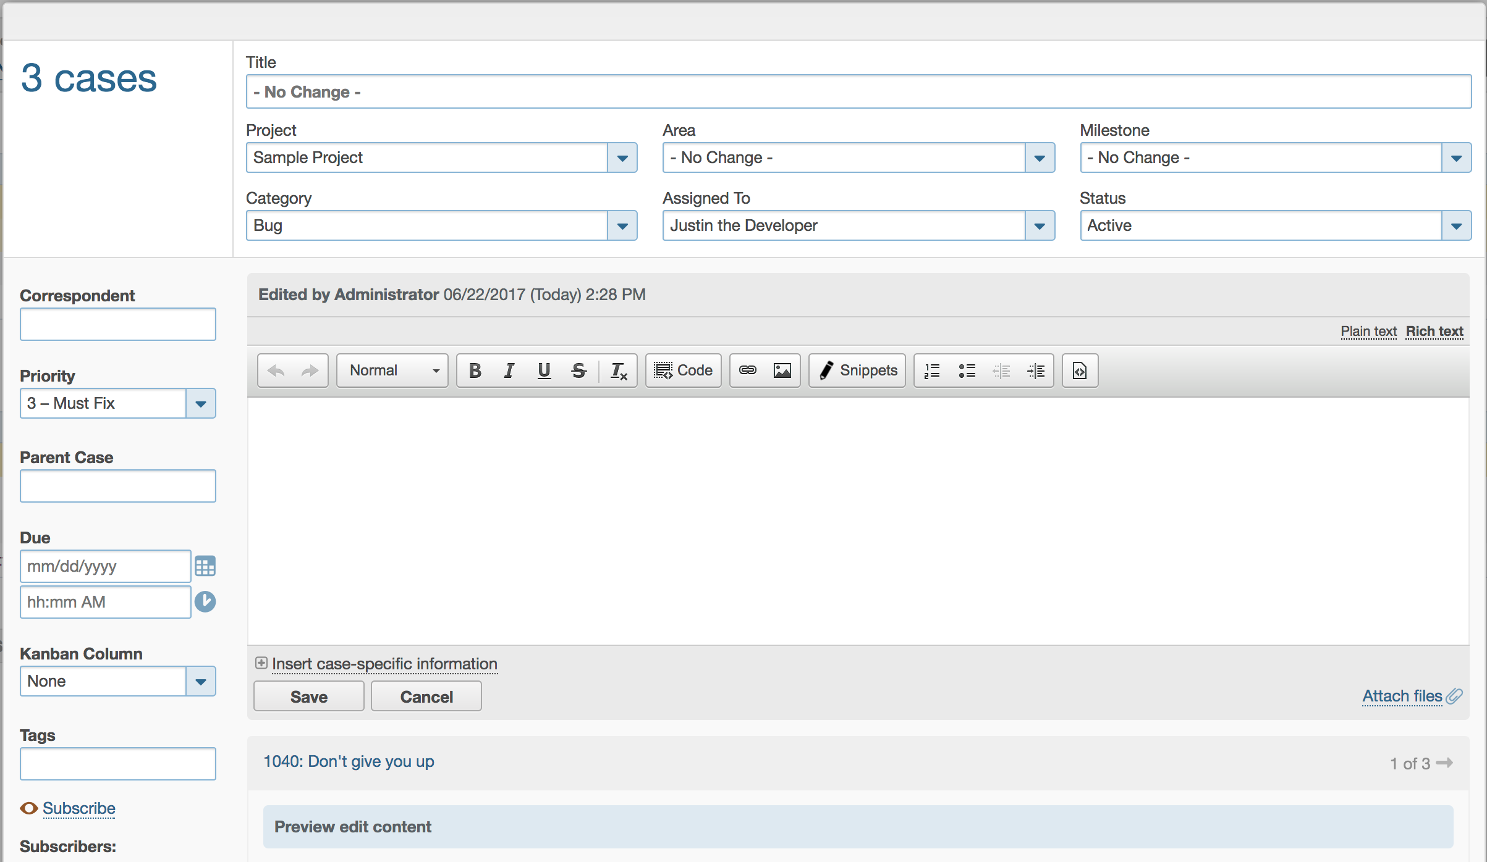Click the Save button

(308, 697)
